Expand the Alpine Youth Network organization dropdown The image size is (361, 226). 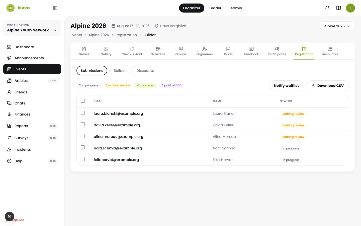pos(32,28)
